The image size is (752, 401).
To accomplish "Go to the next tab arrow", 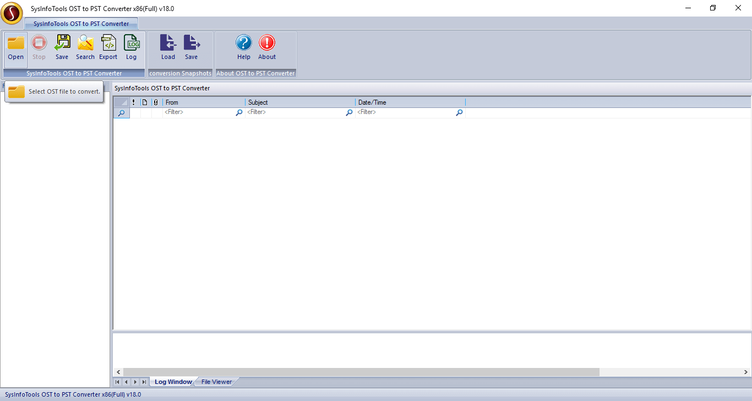I will tap(135, 382).
